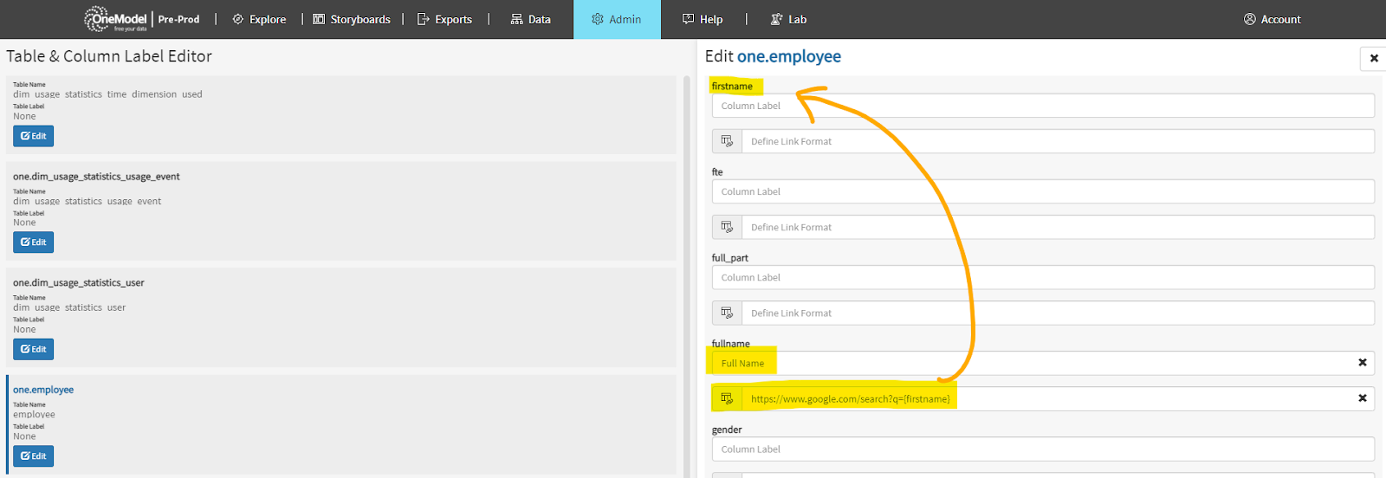Open the Storyboards menu
Screen dimensions: 1386x478
tap(352, 19)
